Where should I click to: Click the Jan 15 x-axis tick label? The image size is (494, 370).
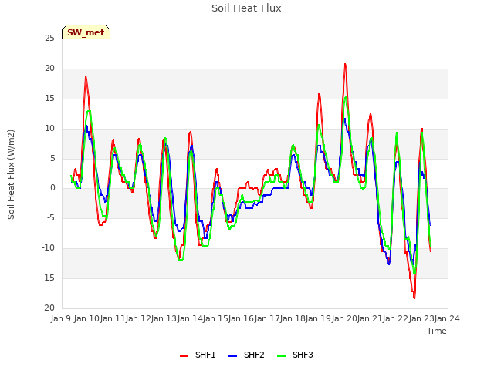(215, 318)
